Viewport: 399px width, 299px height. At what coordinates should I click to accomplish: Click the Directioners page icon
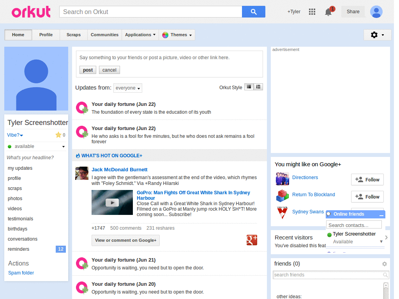(282, 178)
